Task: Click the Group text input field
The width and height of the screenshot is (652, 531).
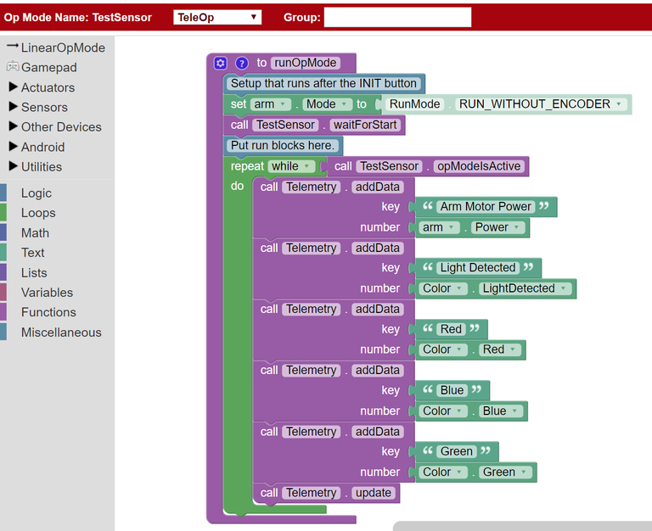Action: click(397, 17)
